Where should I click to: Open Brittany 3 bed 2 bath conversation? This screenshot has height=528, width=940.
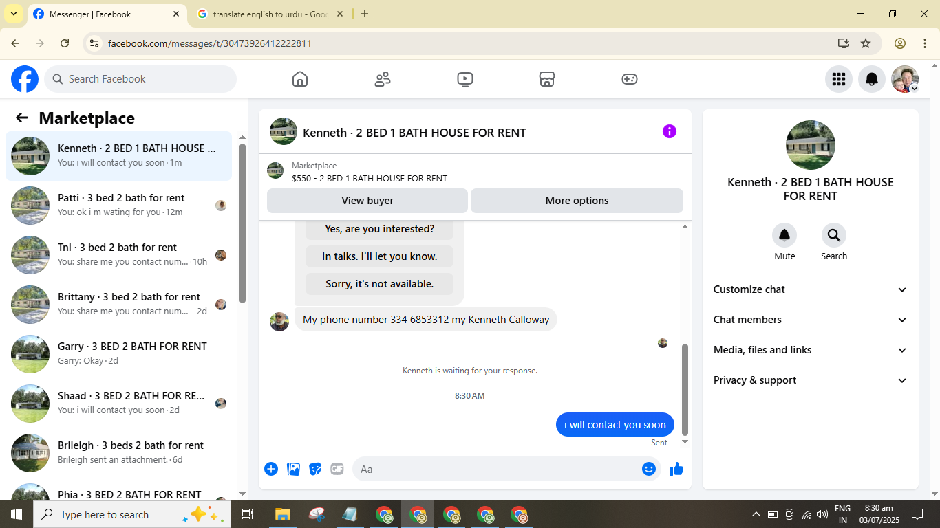(119, 305)
